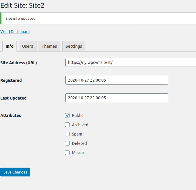Tick the Deleted checkbox

pyautogui.click(x=67, y=143)
